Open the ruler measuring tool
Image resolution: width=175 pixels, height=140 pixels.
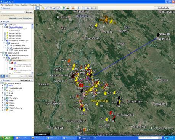pos(79,8)
